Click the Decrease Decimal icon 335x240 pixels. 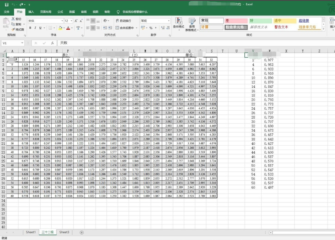[x=168, y=28]
